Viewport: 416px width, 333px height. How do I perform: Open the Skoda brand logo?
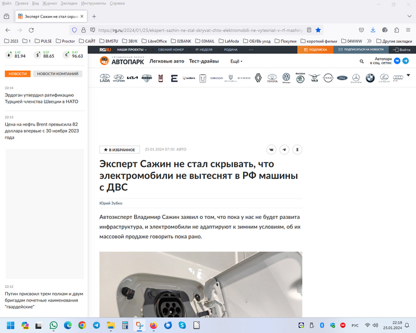pos(300,78)
